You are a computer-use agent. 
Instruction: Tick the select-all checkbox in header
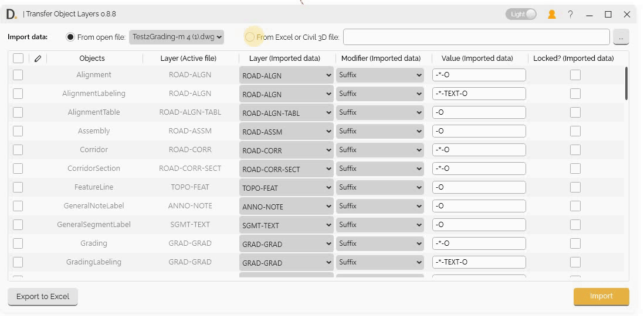pyautogui.click(x=18, y=58)
